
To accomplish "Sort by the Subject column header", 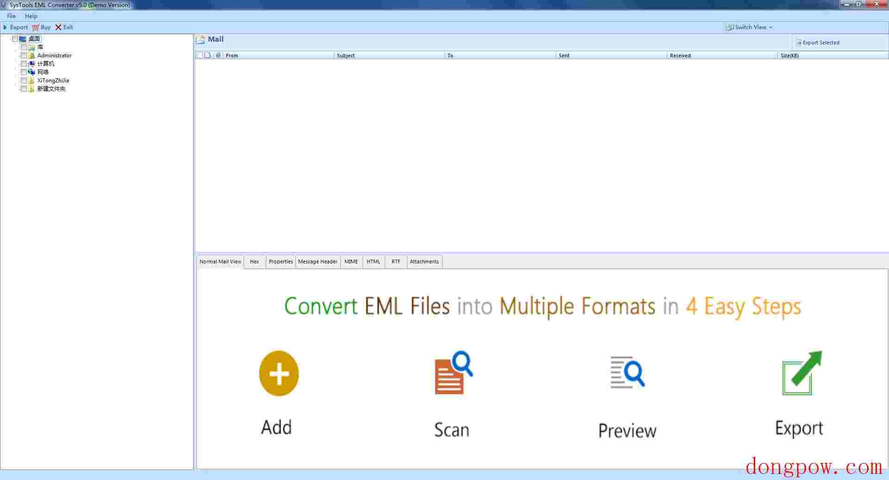I will point(389,56).
